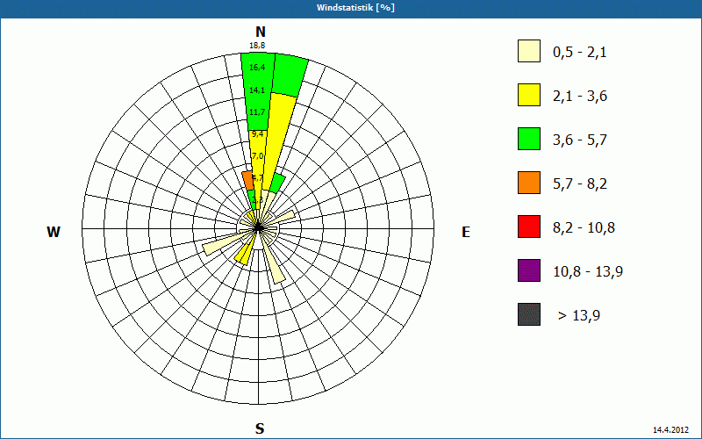This screenshot has width=702, height=439.
Task: Click the ring value '7,0'
Action: [258, 156]
